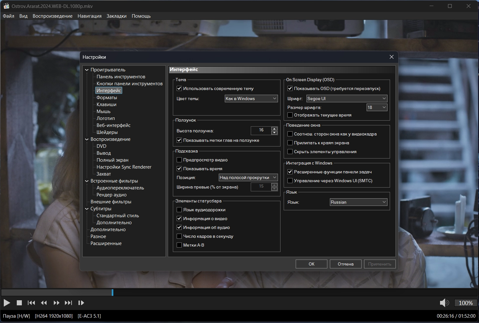479x323 pixels.
Task: Jump to previous file with skip-back icon
Action: click(31, 303)
